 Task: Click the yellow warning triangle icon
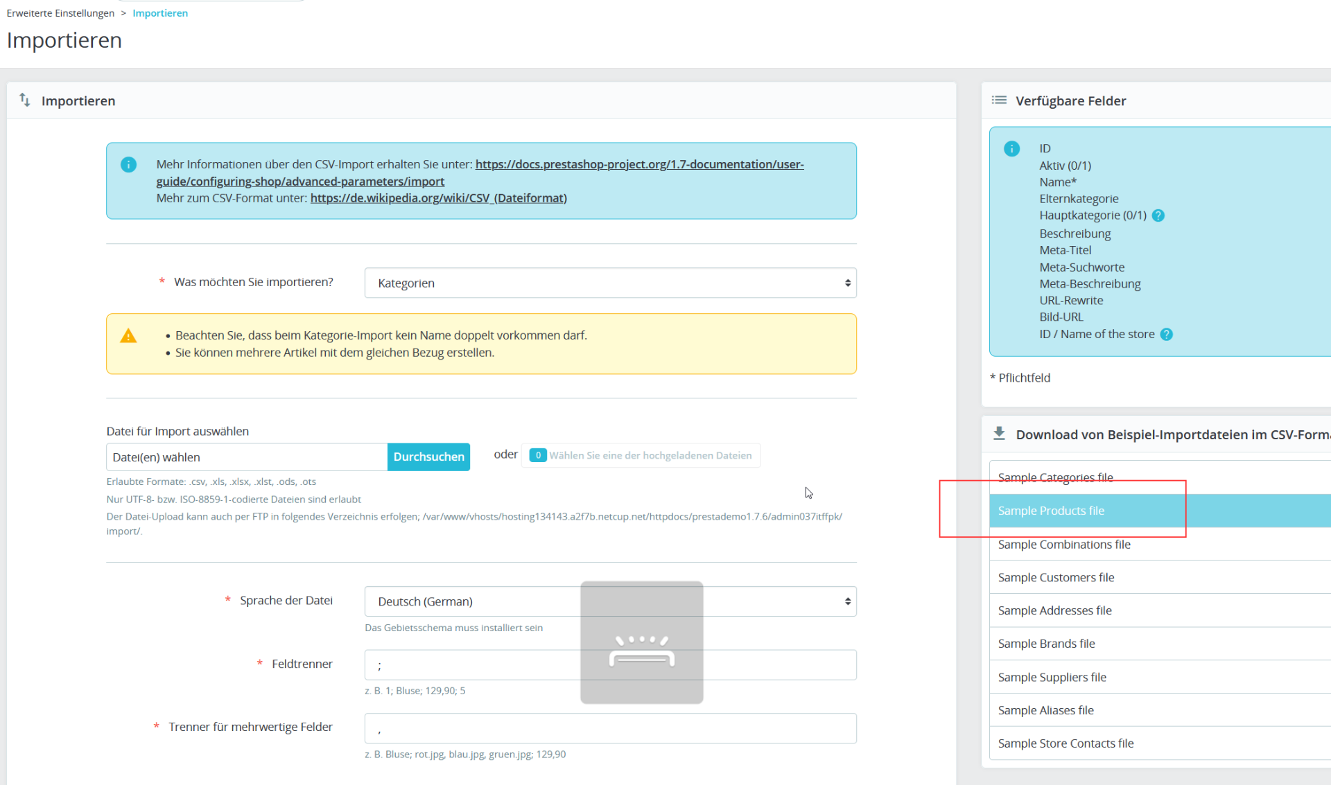tap(128, 336)
